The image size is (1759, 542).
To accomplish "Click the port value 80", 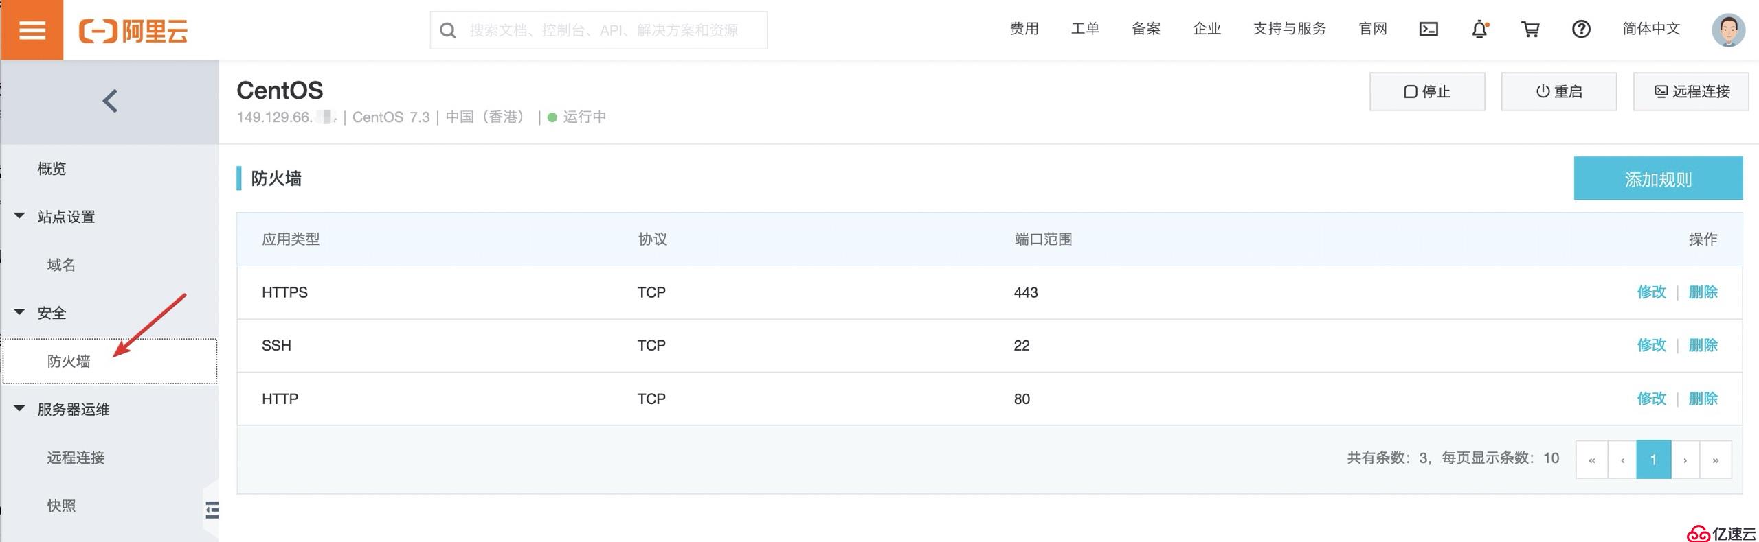I will pos(1022,399).
